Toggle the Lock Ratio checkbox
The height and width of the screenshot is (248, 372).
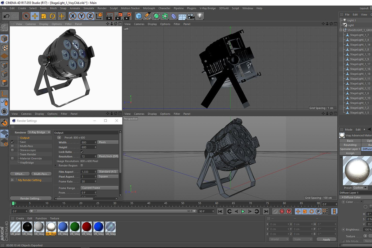click(x=82, y=152)
